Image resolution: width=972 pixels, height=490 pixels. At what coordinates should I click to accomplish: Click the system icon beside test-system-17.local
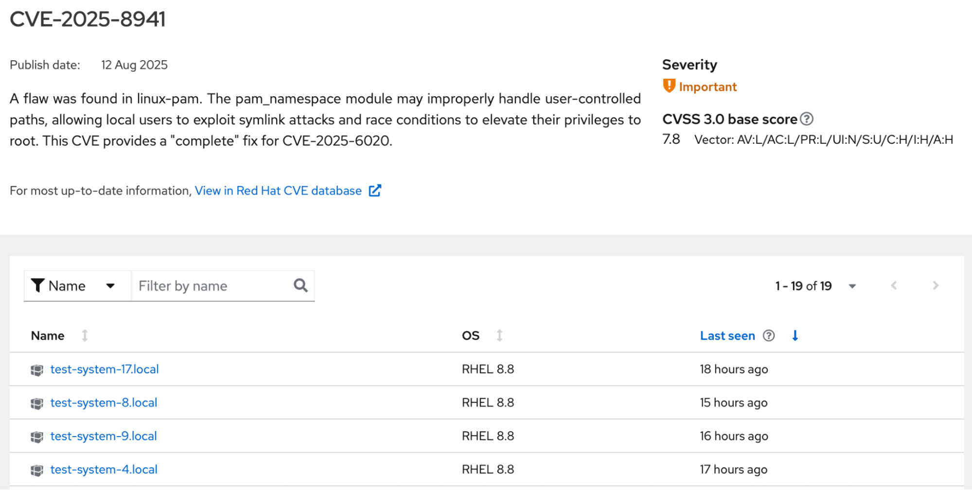point(37,370)
